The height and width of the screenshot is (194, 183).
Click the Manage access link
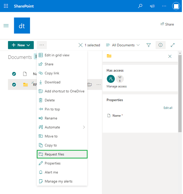tap(116, 86)
